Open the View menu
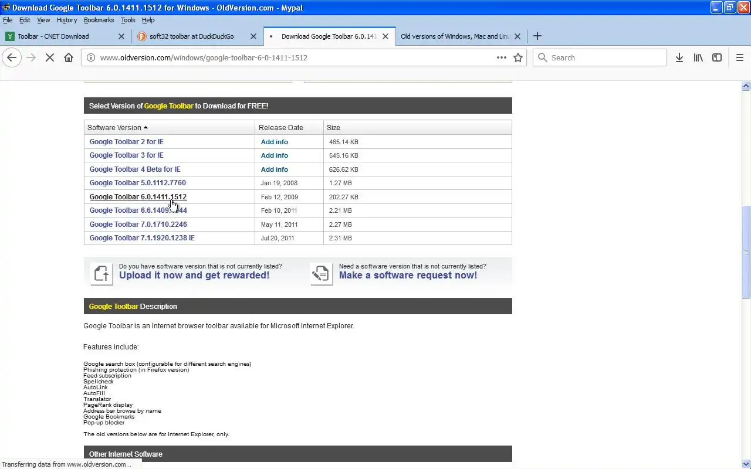751x469 pixels. coord(43,20)
